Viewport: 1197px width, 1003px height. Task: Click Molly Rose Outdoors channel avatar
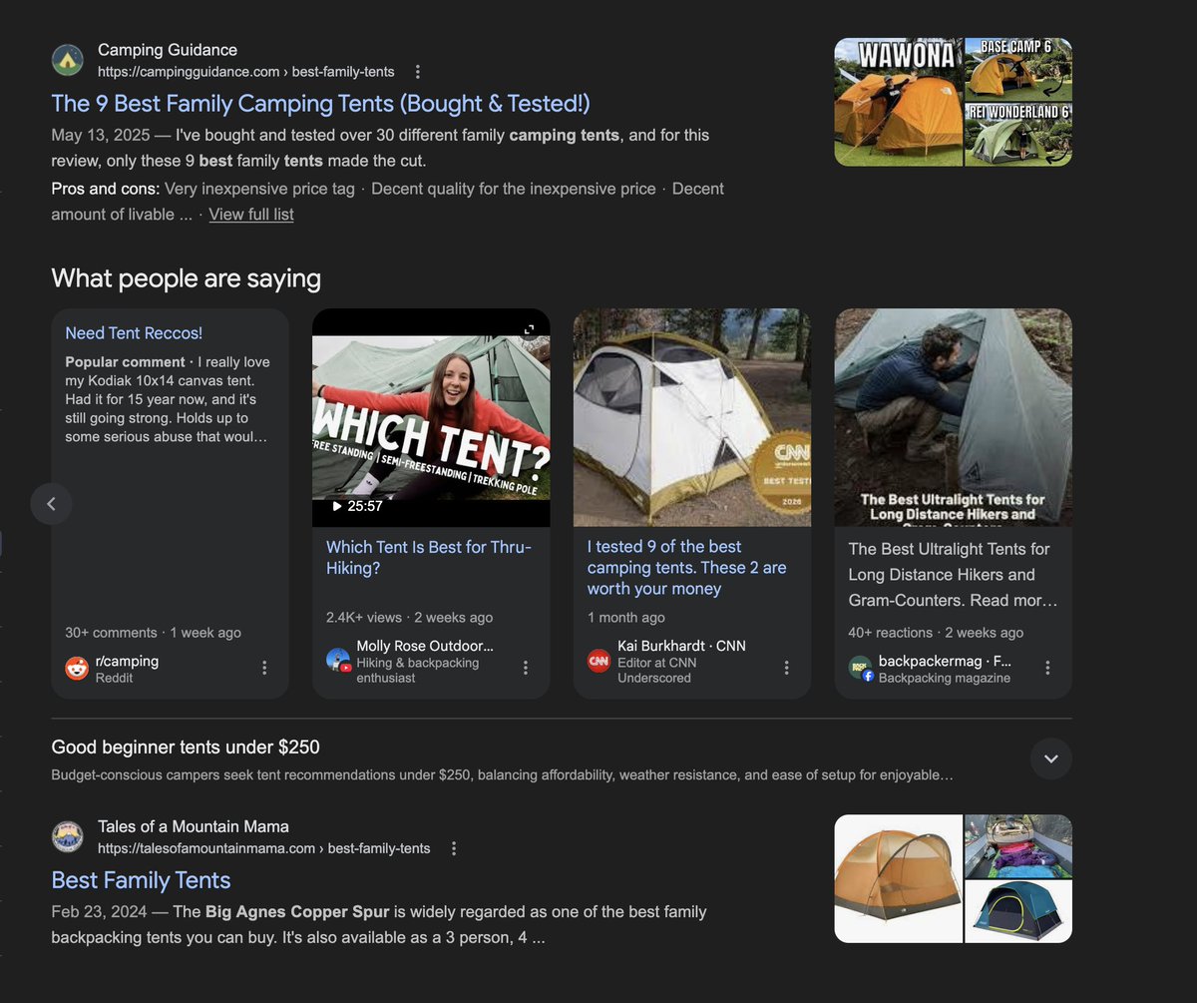pos(338,660)
